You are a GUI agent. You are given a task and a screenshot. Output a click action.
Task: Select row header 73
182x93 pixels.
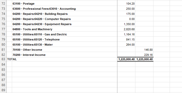tap(3, 9)
